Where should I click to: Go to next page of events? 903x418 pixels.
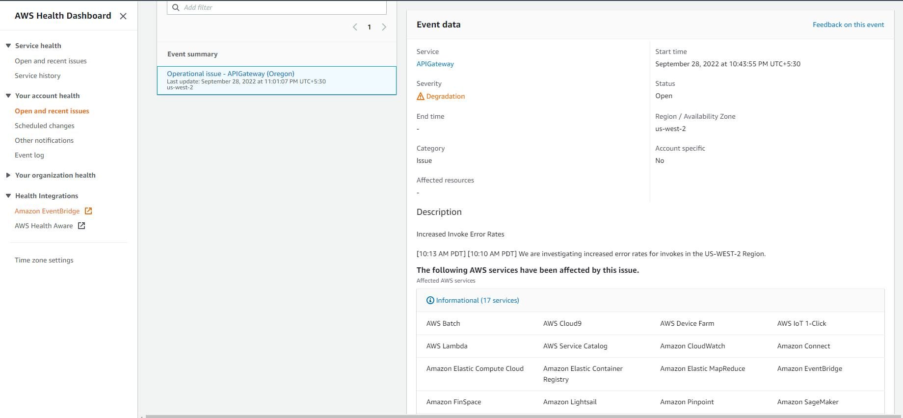tap(384, 27)
